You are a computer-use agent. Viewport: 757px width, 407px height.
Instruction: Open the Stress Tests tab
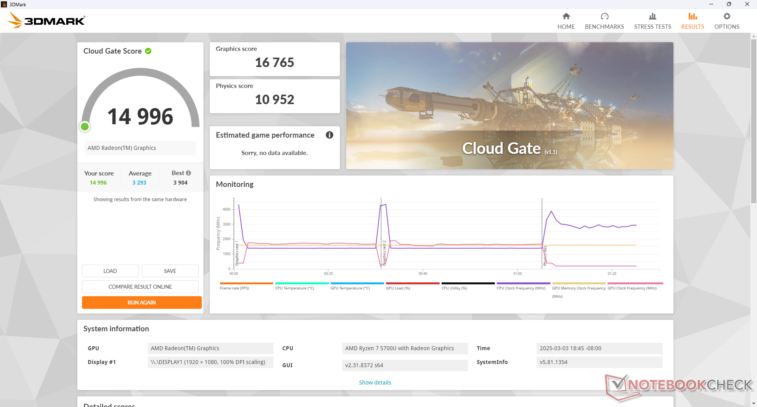(x=653, y=21)
